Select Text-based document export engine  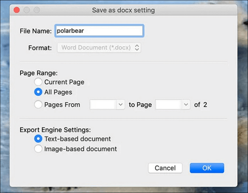(38, 139)
